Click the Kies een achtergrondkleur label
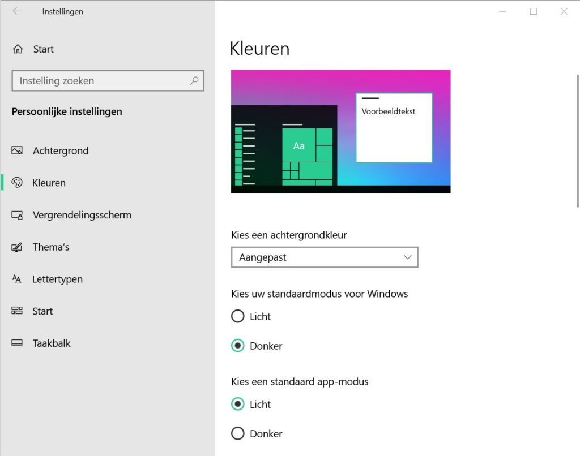This screenshot has width=580, height=456. [289, 235]
